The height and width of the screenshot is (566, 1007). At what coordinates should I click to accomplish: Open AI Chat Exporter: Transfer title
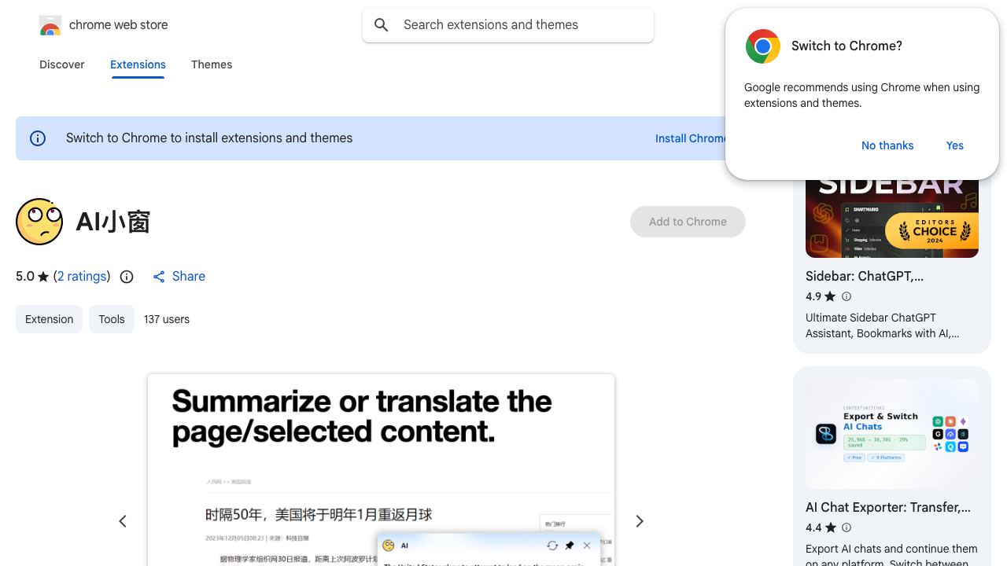(x=888, y=507)
